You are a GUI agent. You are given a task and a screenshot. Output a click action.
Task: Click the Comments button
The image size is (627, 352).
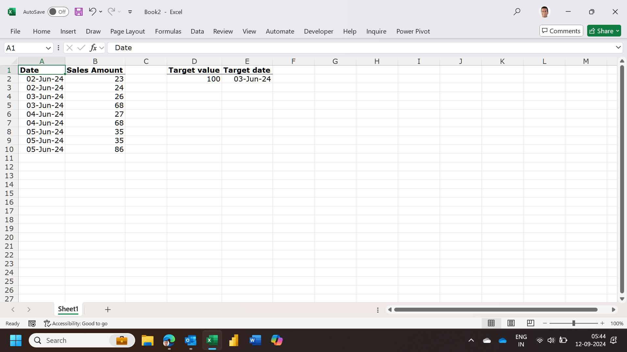(561, 31)
